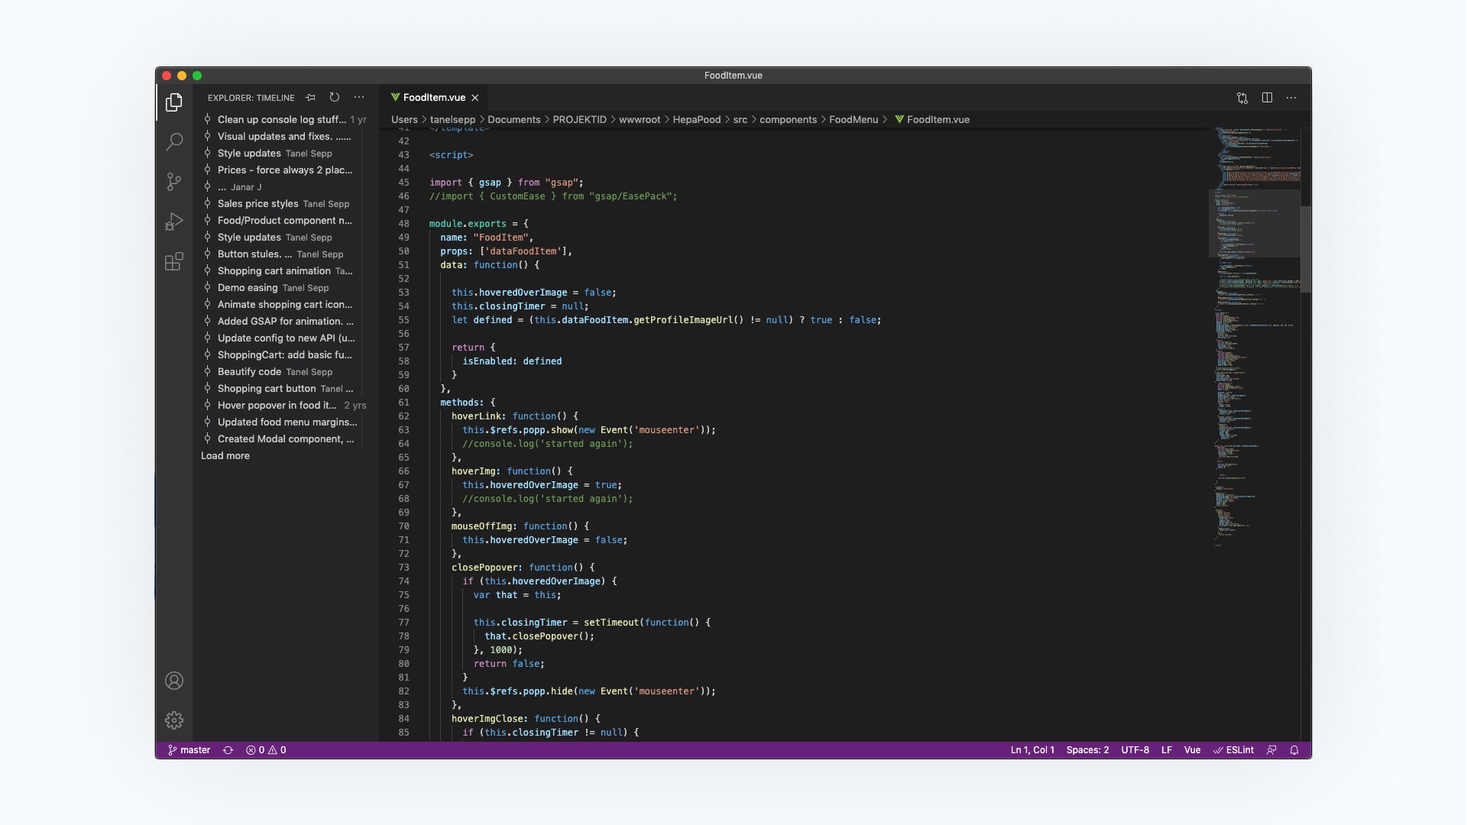Click the Vue language mode button
The image size is (1467, 825).
point(1192,750)
